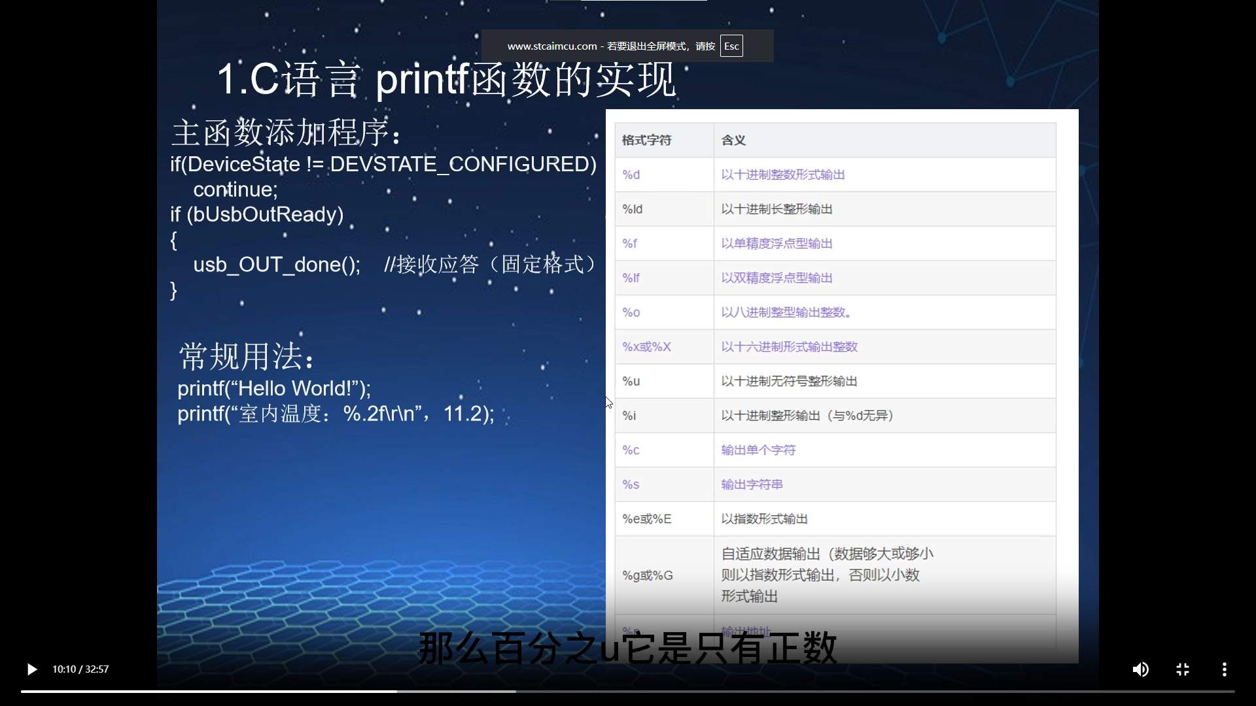Click the 以单精度浮点型输出 description
The width and height of the screenshot is (1256, 706).
point(776,243)
